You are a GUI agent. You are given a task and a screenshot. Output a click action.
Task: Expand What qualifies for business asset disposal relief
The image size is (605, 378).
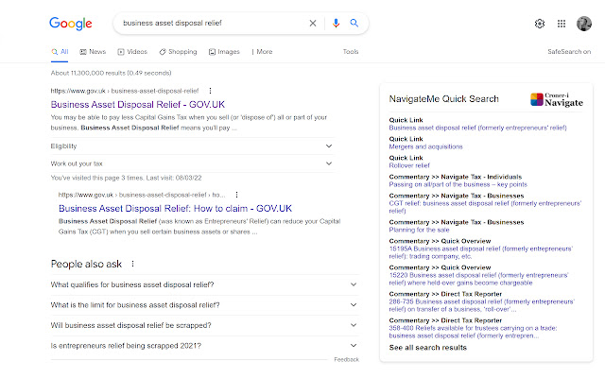point(204,284)
